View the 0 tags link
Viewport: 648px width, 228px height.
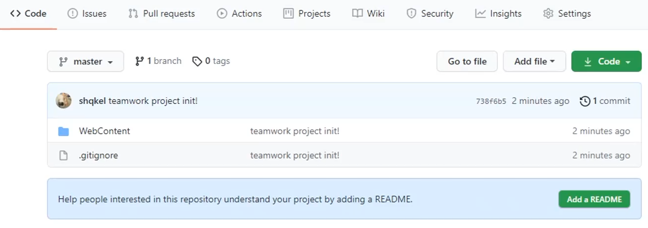coord(211,61)
